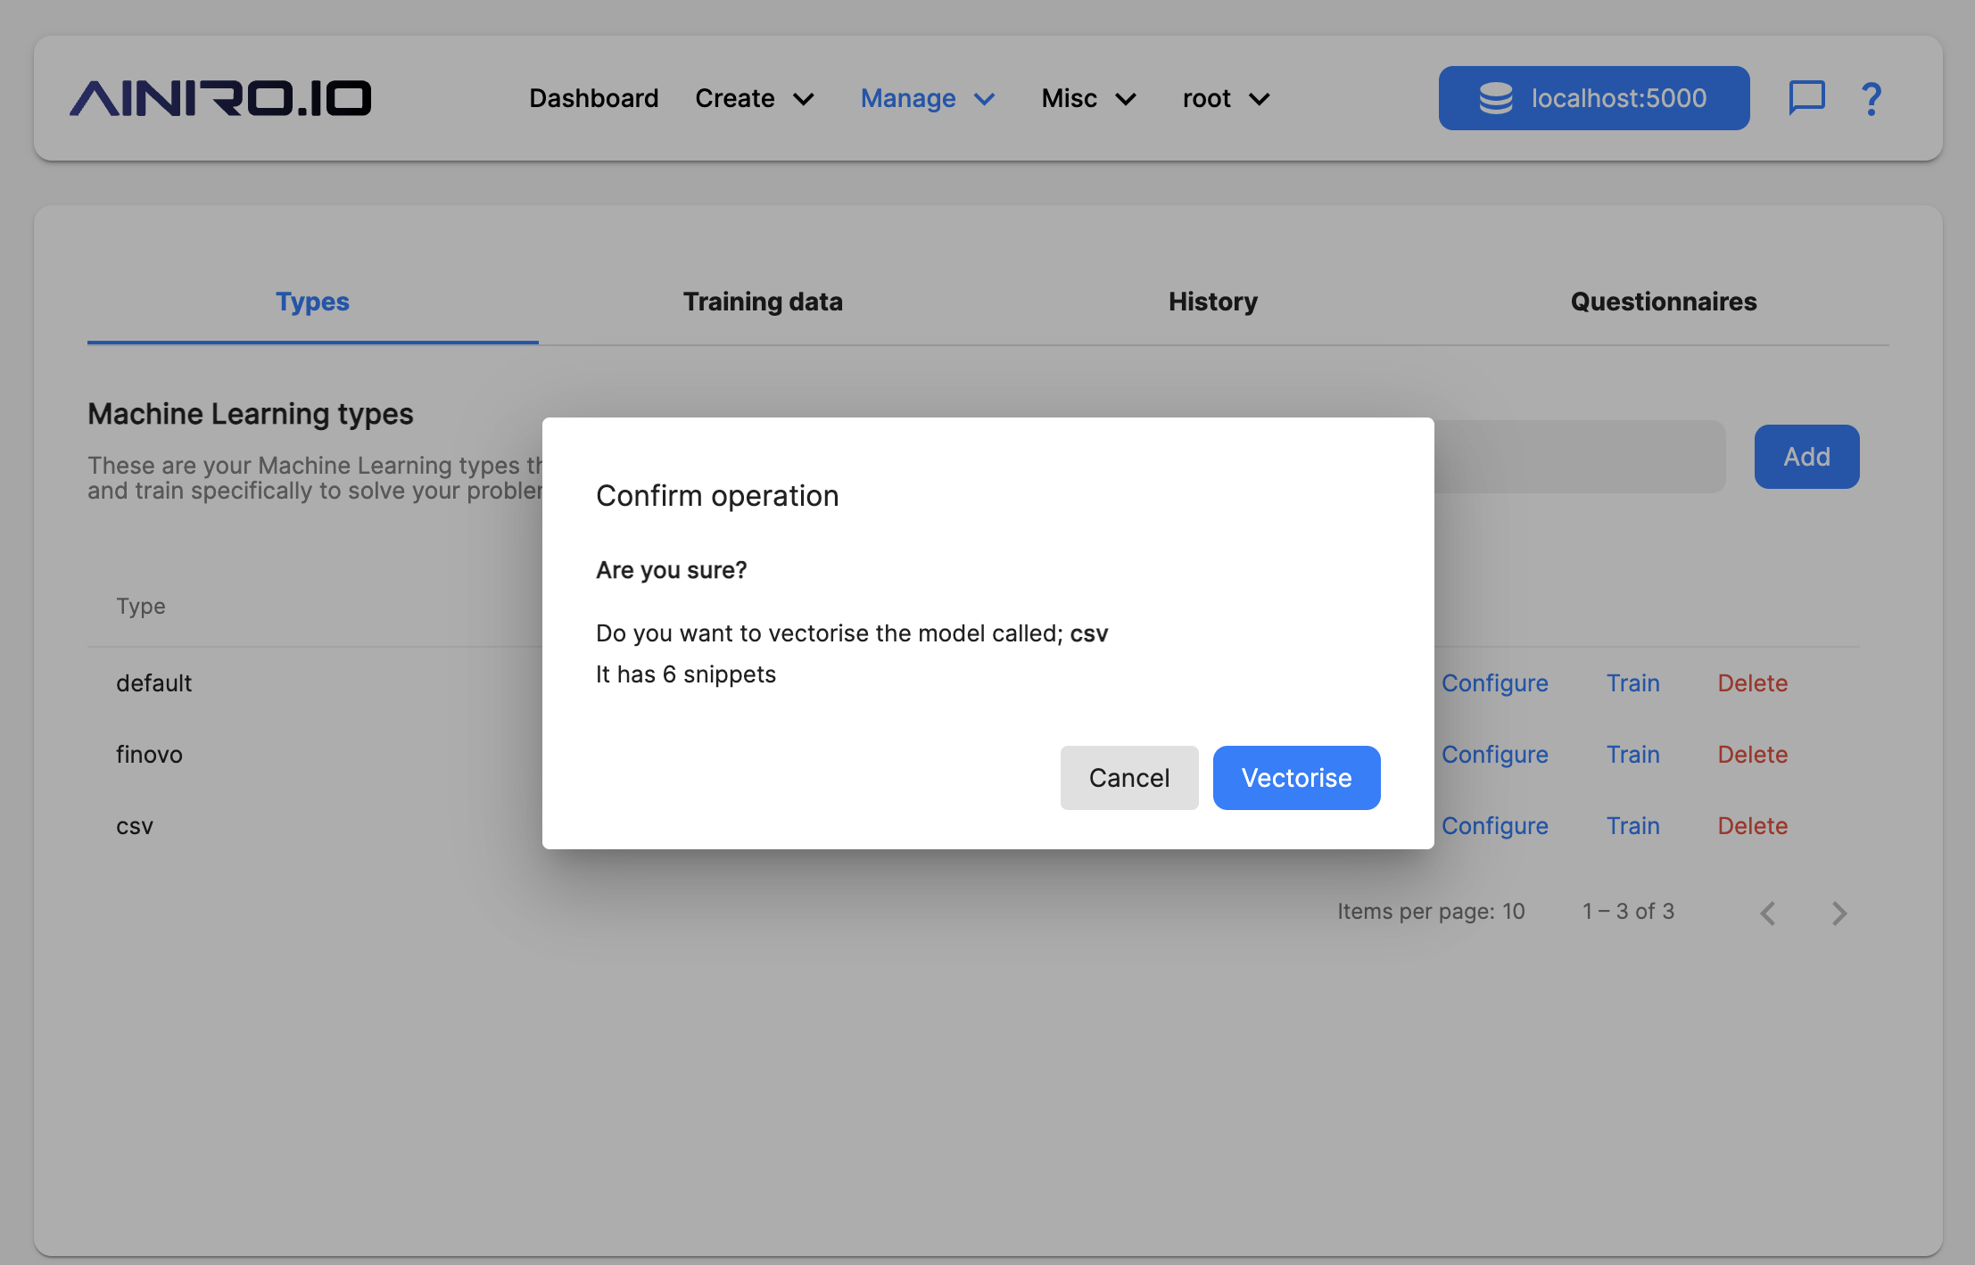Click the Items per page: 10 label
The image size is (1975, 1265).
(1431, 912)
